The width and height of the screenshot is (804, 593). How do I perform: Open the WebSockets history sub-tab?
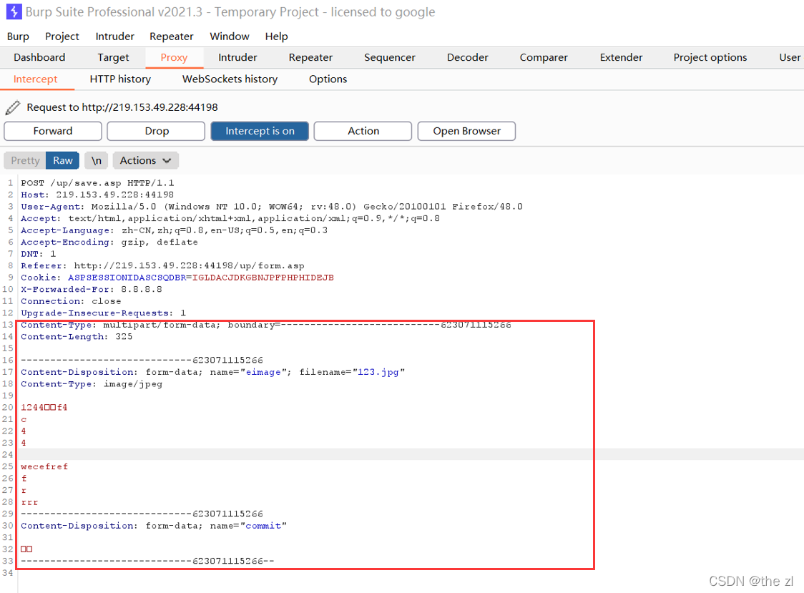pos(230,79)
